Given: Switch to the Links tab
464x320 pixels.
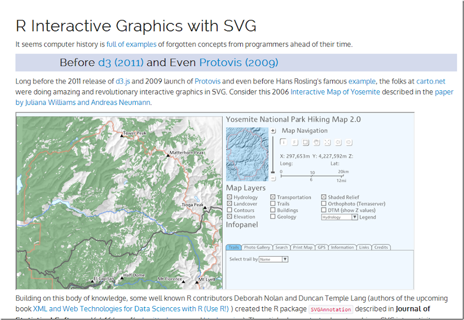Looking at the screenshot, I should click(x=364, y=247).
